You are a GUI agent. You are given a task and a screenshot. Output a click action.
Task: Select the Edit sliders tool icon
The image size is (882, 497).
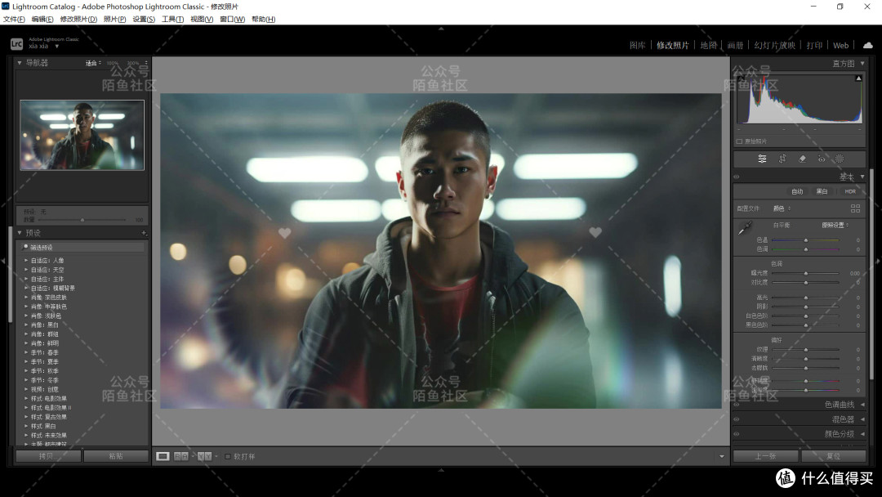(x=762, y=159)
